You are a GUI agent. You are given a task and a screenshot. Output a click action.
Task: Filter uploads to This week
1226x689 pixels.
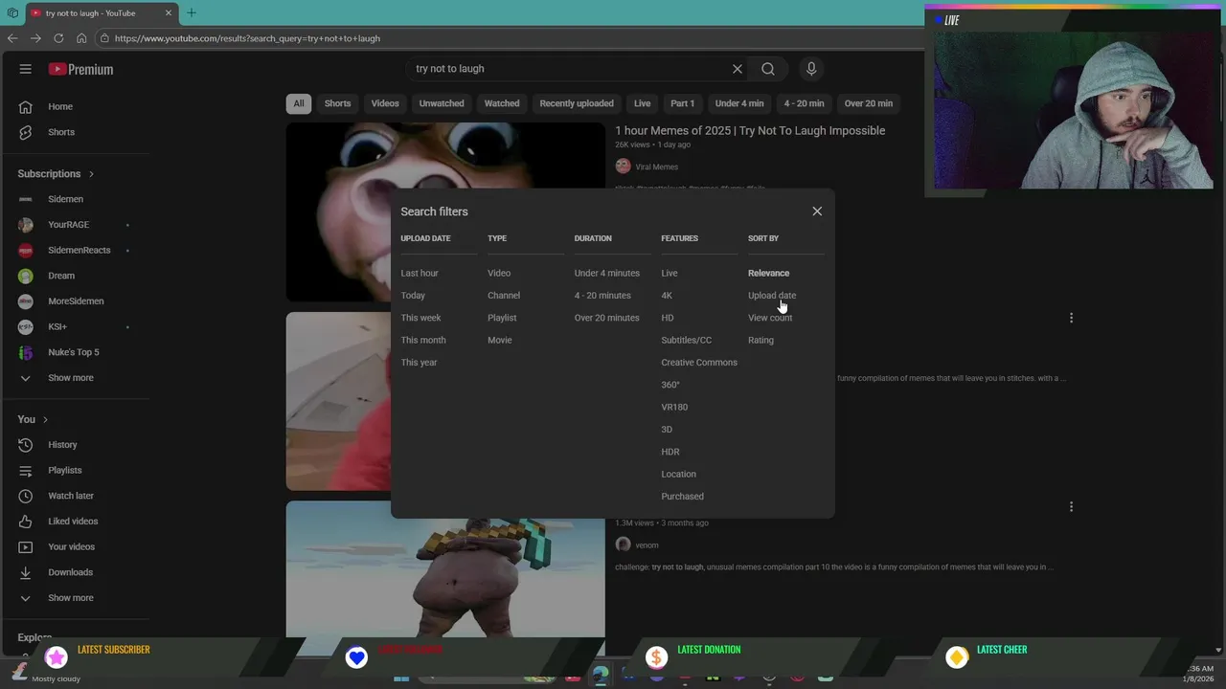click(x=421, y=318)
